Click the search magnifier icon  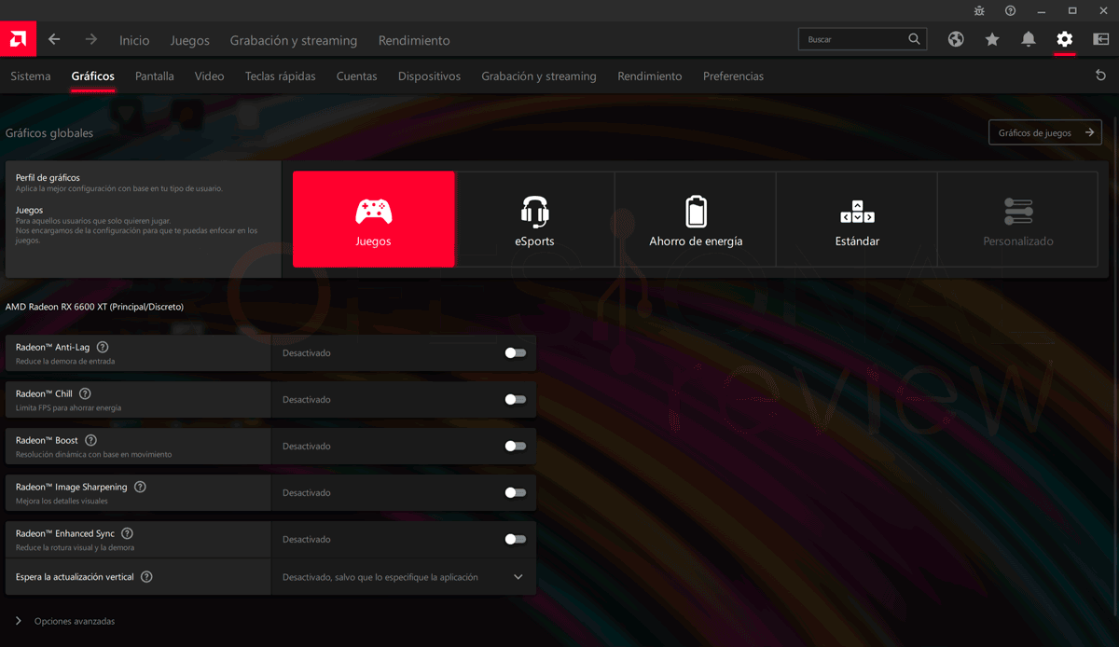click(x=915, y=39)
